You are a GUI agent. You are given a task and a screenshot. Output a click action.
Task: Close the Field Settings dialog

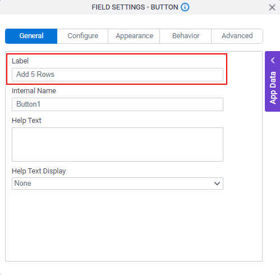point(272,7)
